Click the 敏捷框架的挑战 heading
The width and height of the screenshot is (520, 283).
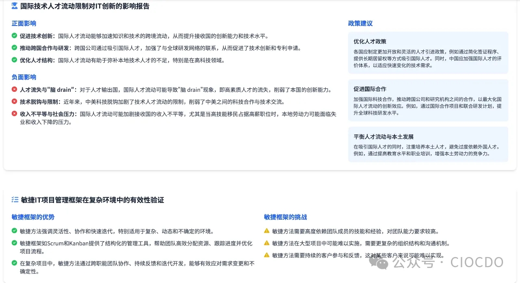(286, 217)
